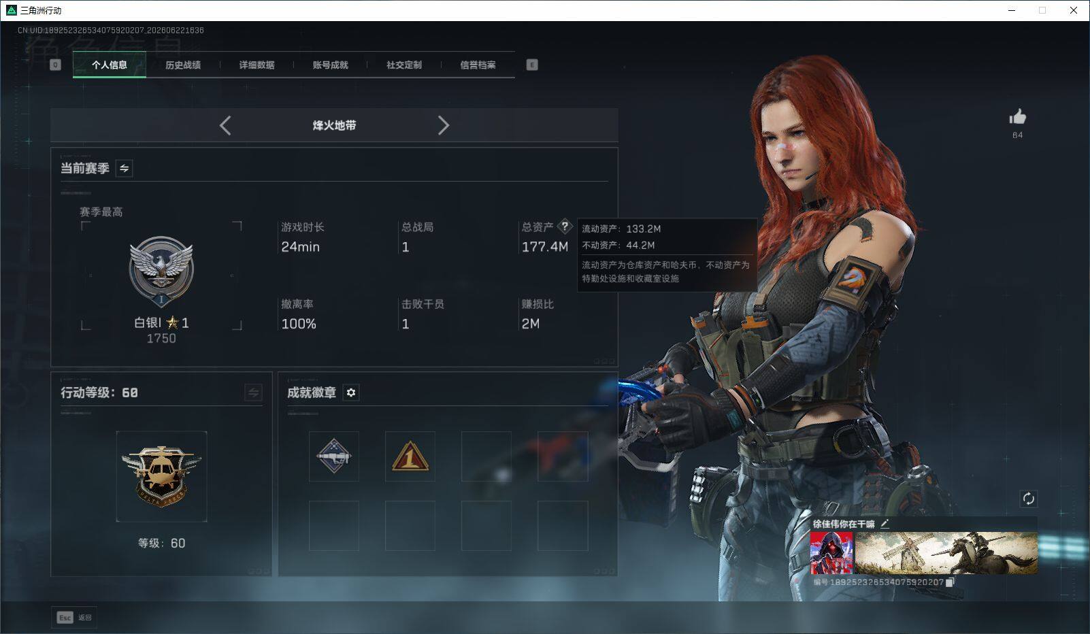Click the 赚损比 2M value
The height and width of the screenshot is (634, 1090).
531,324
